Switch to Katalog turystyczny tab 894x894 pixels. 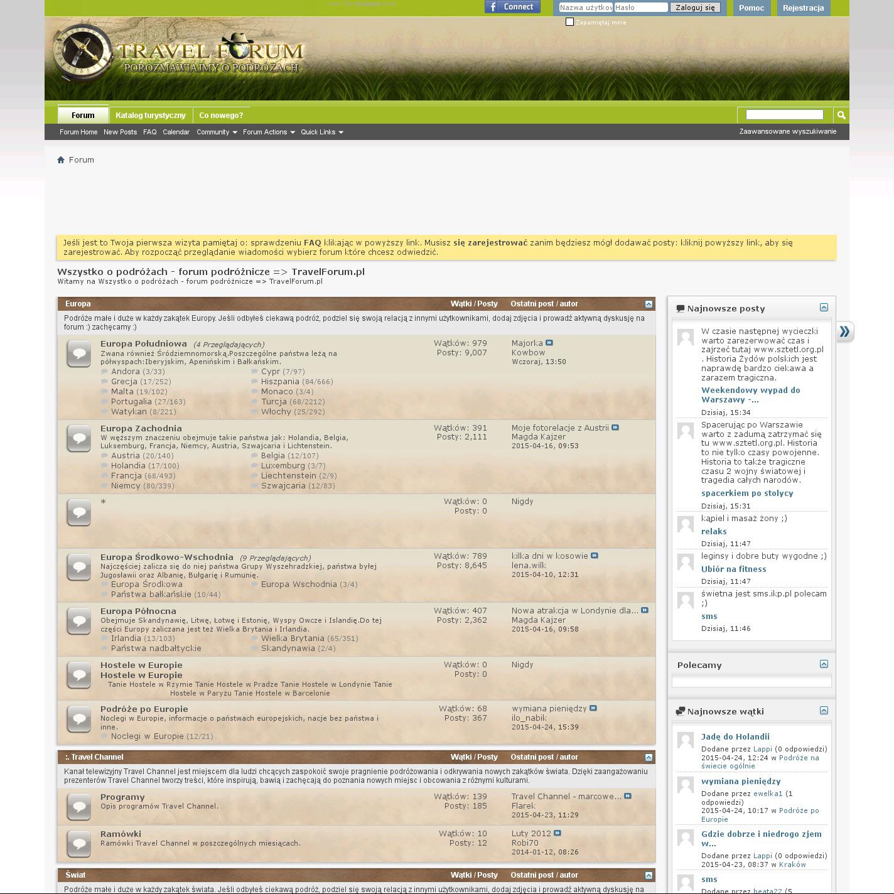tap(151, 116)
